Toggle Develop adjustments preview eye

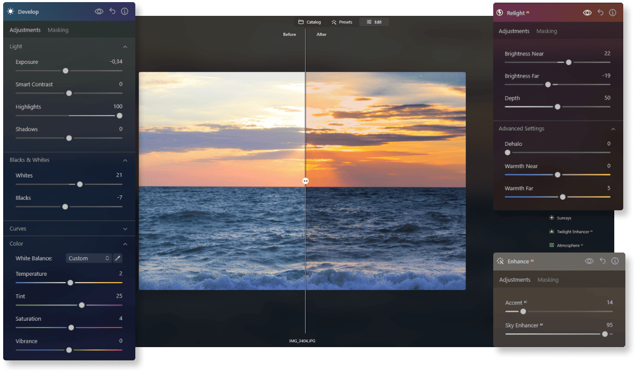pyautogui.click(x=99, y=11)
